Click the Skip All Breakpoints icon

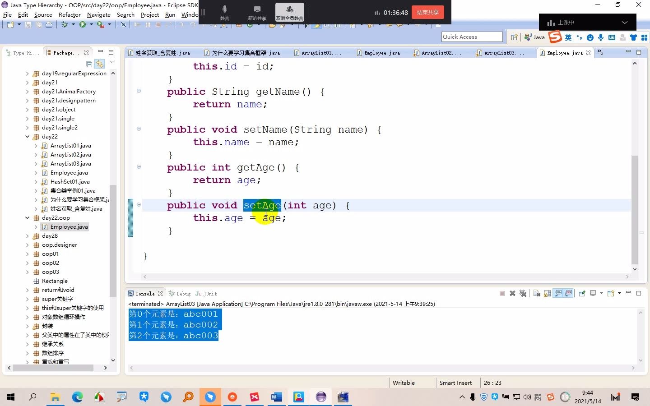pyautogui.click(x=123, y=24)
